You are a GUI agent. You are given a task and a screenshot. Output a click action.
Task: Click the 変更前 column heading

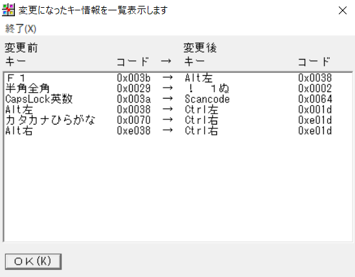coord(21,48)
